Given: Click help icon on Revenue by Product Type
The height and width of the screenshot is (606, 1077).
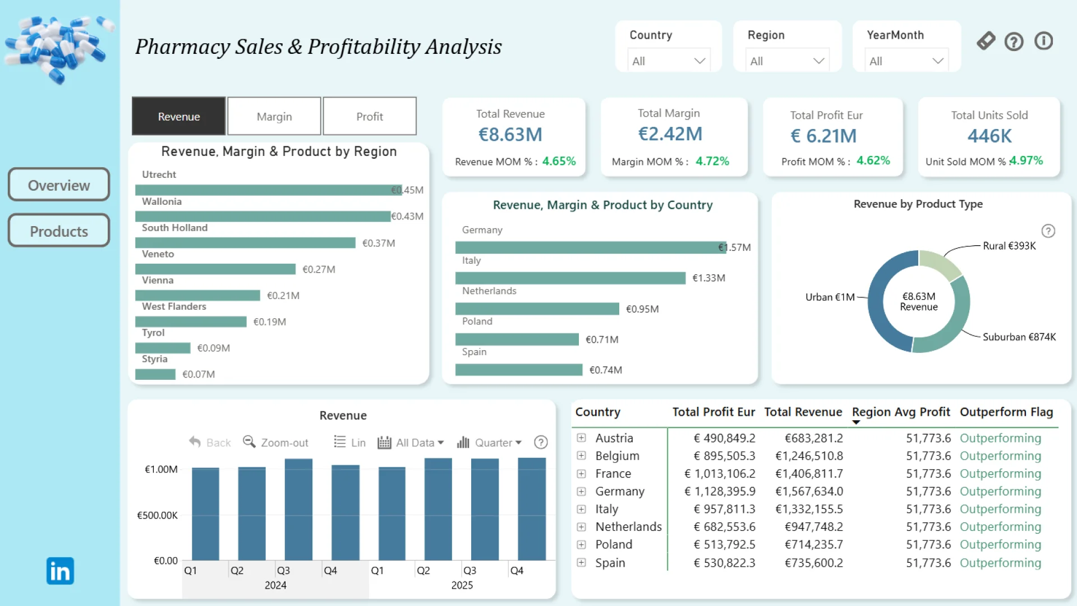Looking at the screenshot, I should [x=1048, y=231].
